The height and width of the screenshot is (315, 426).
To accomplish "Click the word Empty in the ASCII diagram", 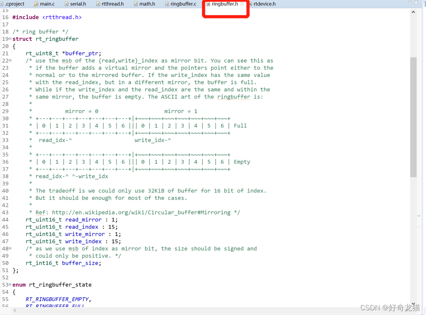I will tap(242, 162).
